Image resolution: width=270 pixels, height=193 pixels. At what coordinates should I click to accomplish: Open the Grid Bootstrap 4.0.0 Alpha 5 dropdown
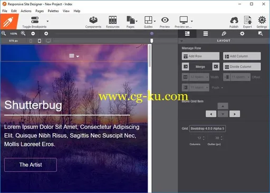coord(207,128)
